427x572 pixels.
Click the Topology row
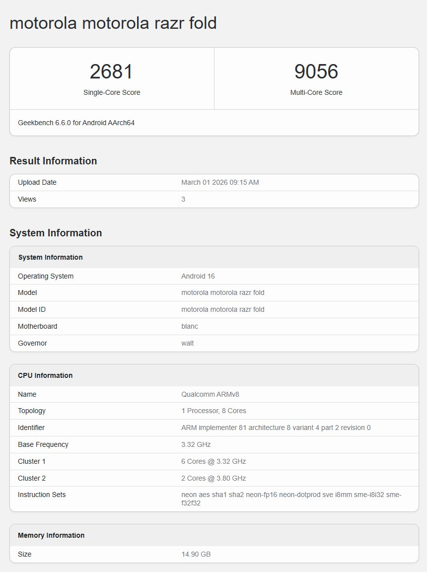(213, 411)
